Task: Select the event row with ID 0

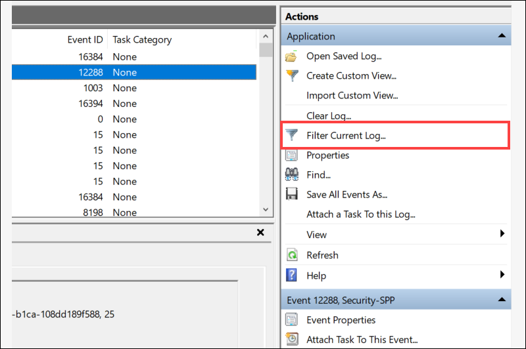Action: (x=134, y=119)
